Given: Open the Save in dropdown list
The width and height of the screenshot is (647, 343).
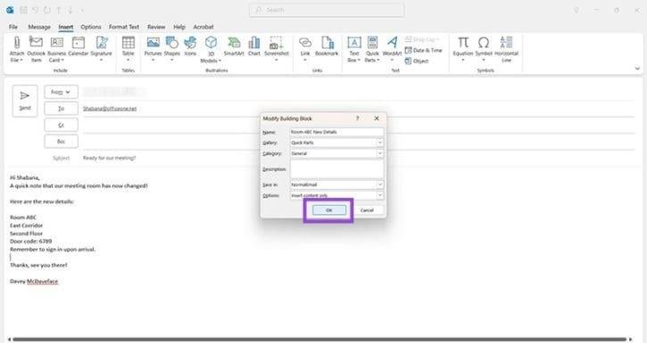Looking at the screenshot, I should tap(380, 185).
